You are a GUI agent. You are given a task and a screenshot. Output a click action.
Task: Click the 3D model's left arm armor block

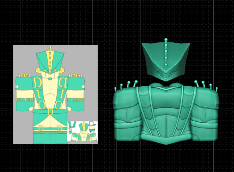click(128, 115)
